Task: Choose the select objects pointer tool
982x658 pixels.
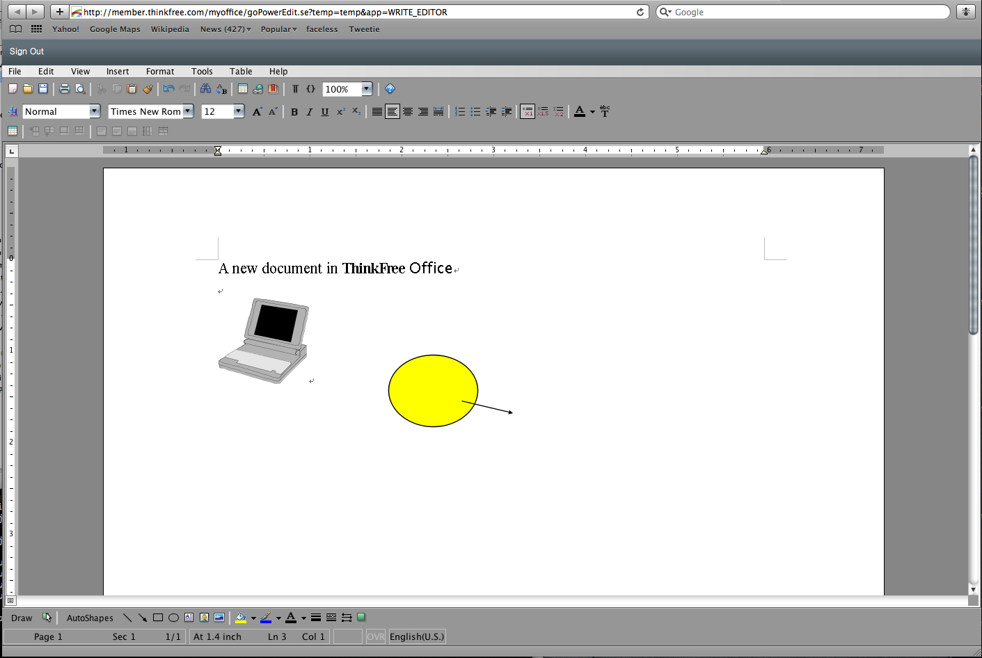Action: [x=47, y=618]
